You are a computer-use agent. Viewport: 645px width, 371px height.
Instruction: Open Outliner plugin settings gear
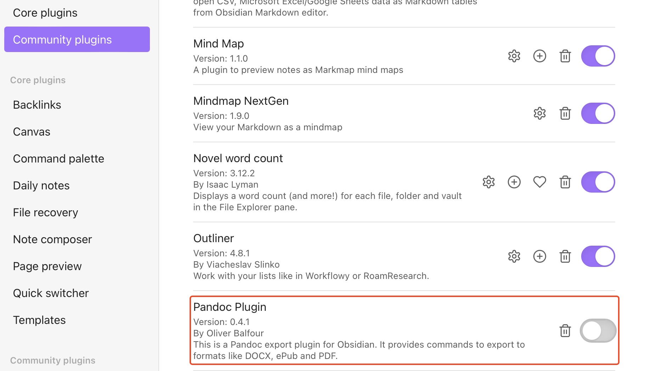(514, 256)
